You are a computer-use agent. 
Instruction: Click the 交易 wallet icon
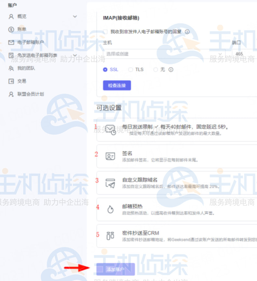[11, 81]
